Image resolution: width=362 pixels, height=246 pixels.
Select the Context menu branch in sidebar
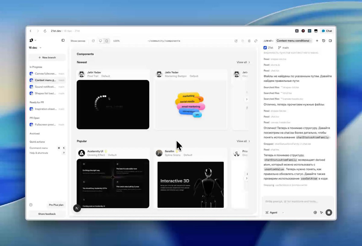pos(47,80)
